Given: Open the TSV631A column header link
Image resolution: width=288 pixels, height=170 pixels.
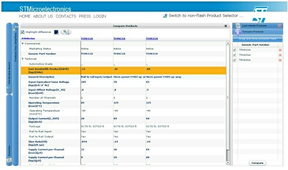Looking at the screenshot, I should pos(152,39).
